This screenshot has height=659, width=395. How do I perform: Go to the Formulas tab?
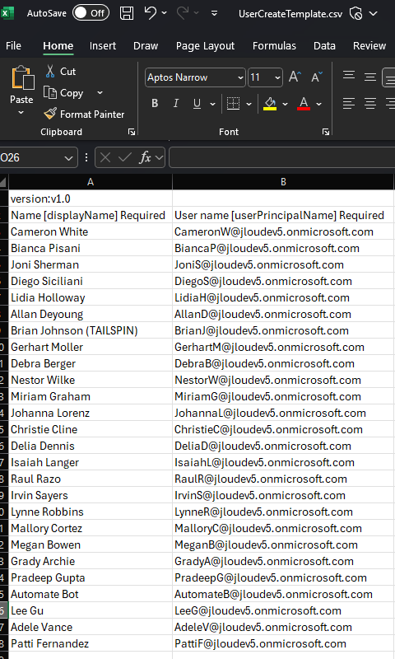[274, 46]
